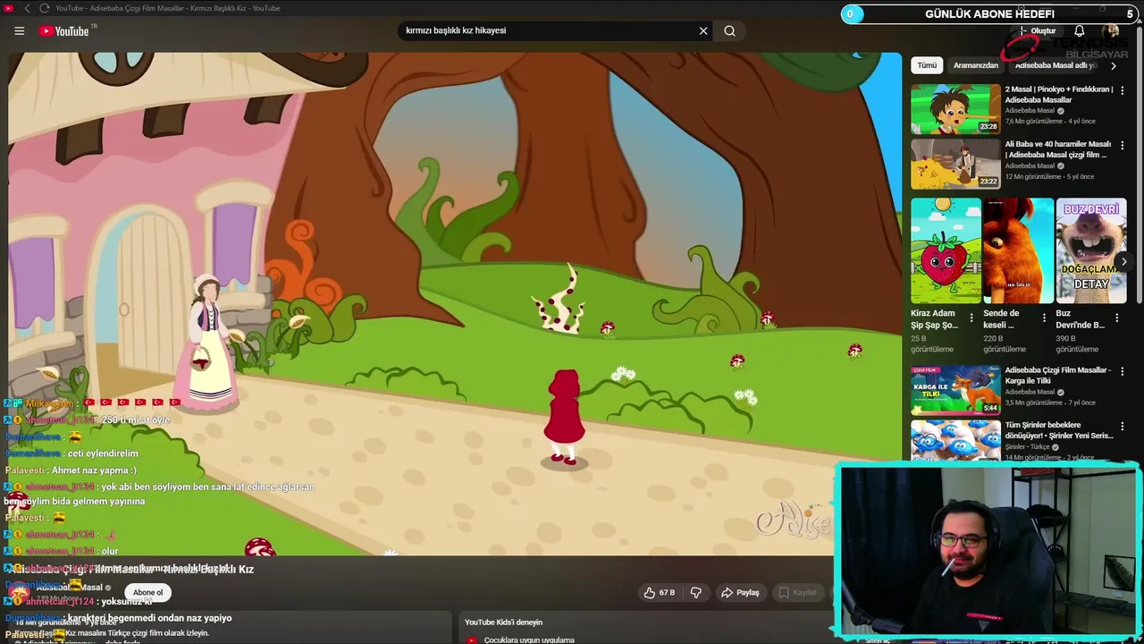
Task: Open options menu for Ali Baba video
Action: 1123,145
